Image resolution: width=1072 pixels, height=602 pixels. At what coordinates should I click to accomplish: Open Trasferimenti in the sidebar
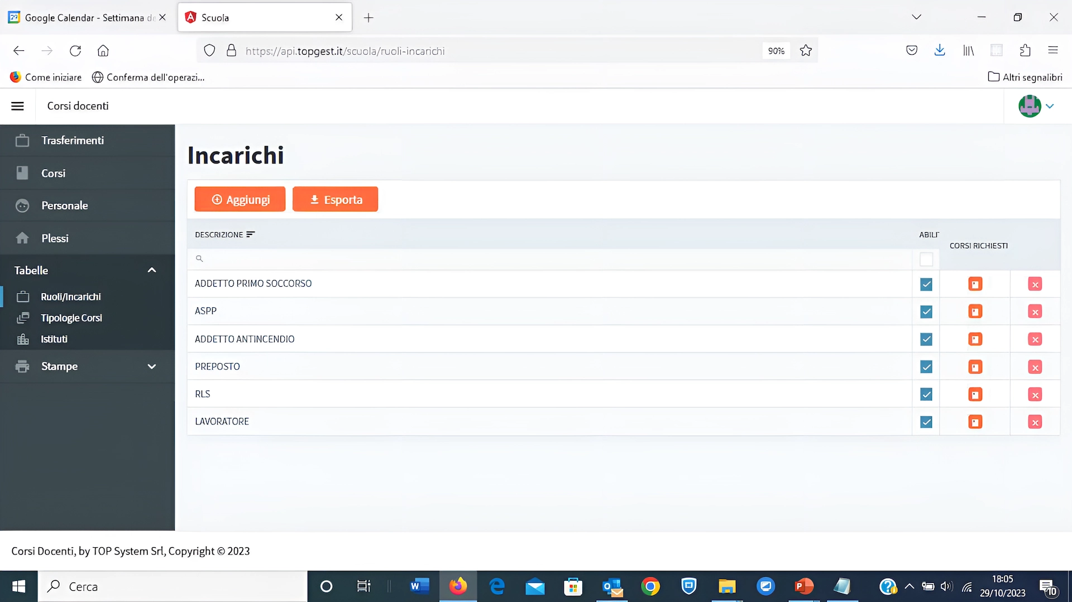[x=87, y=141]
